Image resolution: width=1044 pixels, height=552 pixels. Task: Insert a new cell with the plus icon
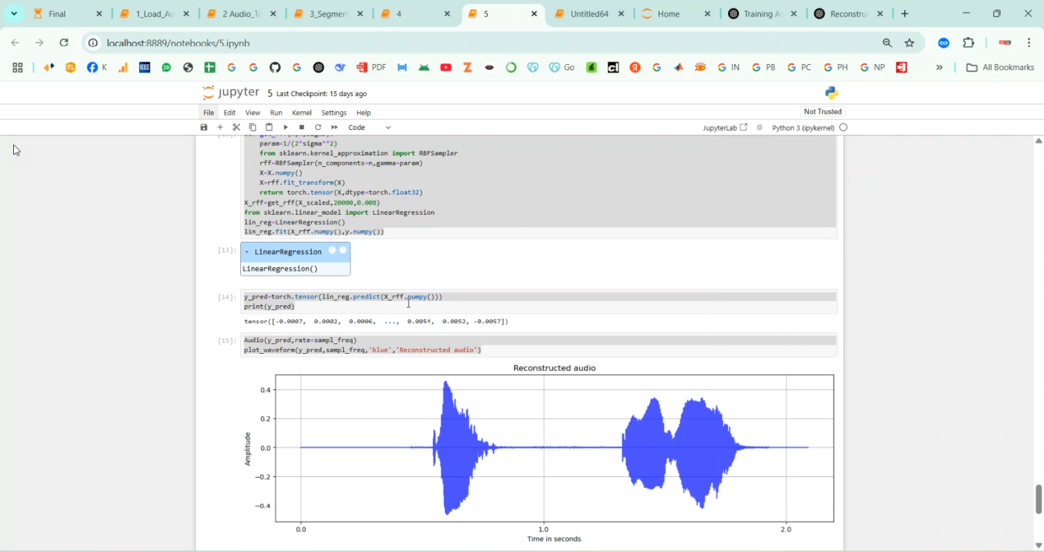(x=220, y=127)
